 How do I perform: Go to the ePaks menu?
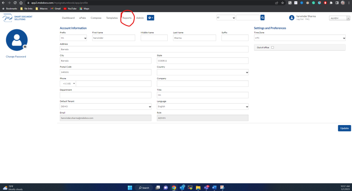tap(82, 18)
